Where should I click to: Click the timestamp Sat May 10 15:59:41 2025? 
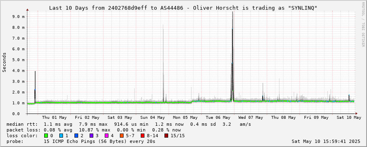click(x=326, y=141)
